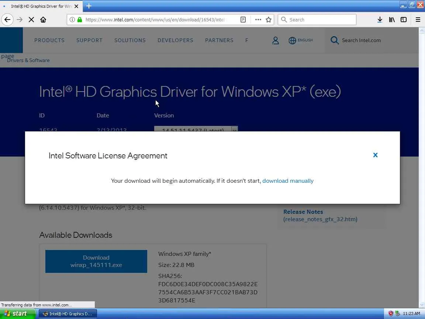
Task: Open the SOLUTIONS menu
Action: click(130, 40)
